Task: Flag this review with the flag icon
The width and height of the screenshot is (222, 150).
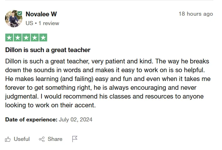Action: click(x=75, y=139)
